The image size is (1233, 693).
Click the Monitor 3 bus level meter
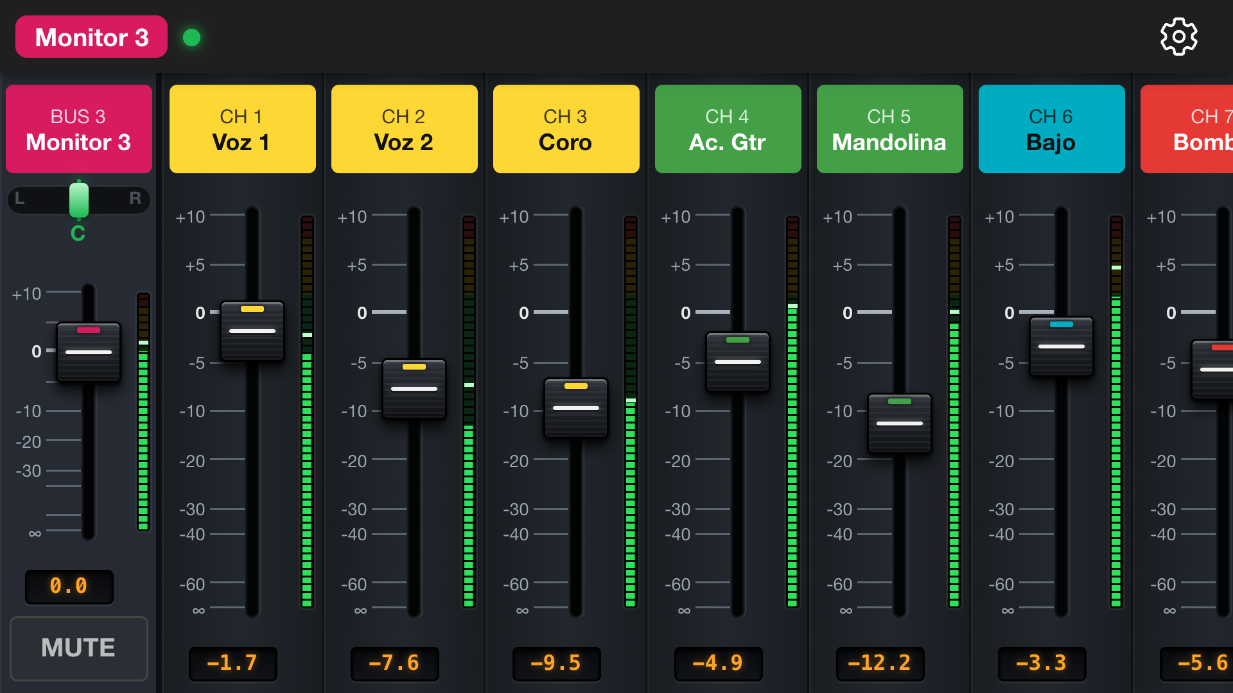point(143,411)
